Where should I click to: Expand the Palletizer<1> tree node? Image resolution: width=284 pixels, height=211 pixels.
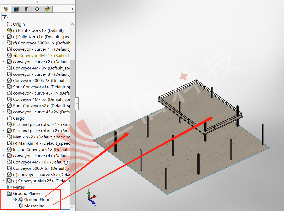coord(3,37)
